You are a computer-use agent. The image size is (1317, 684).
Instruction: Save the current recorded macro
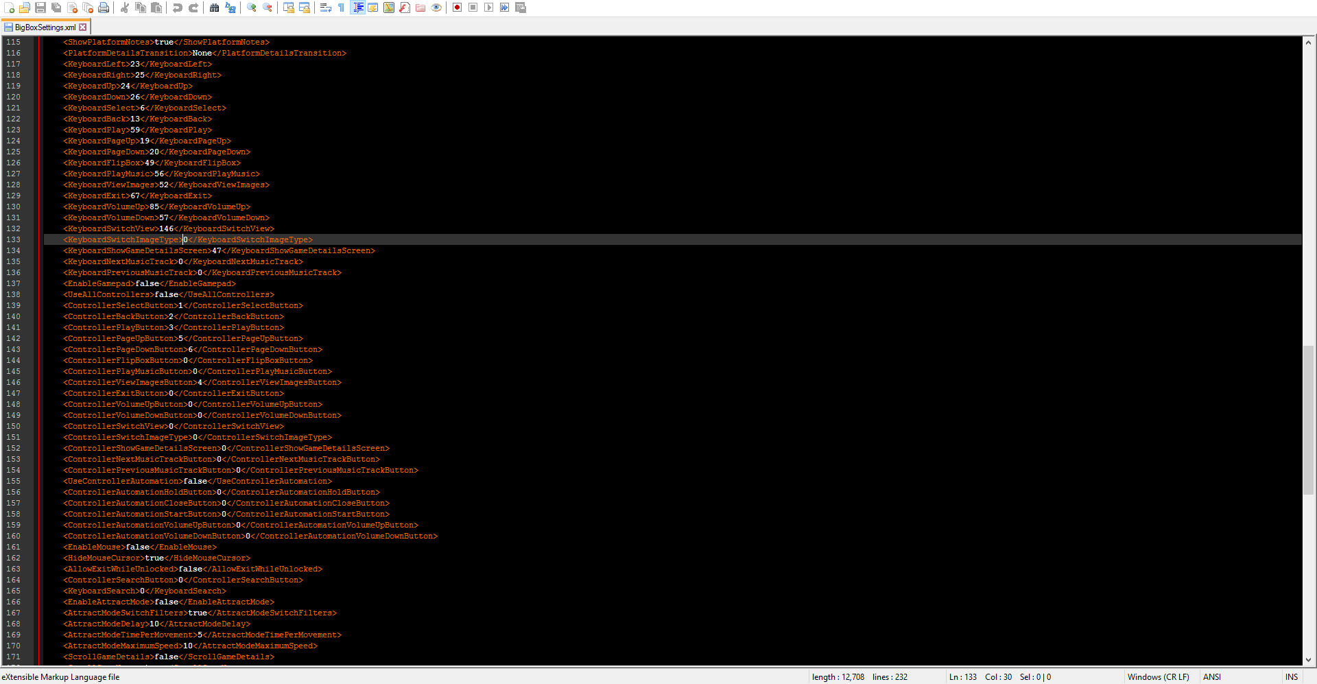[x=521, y=8]
